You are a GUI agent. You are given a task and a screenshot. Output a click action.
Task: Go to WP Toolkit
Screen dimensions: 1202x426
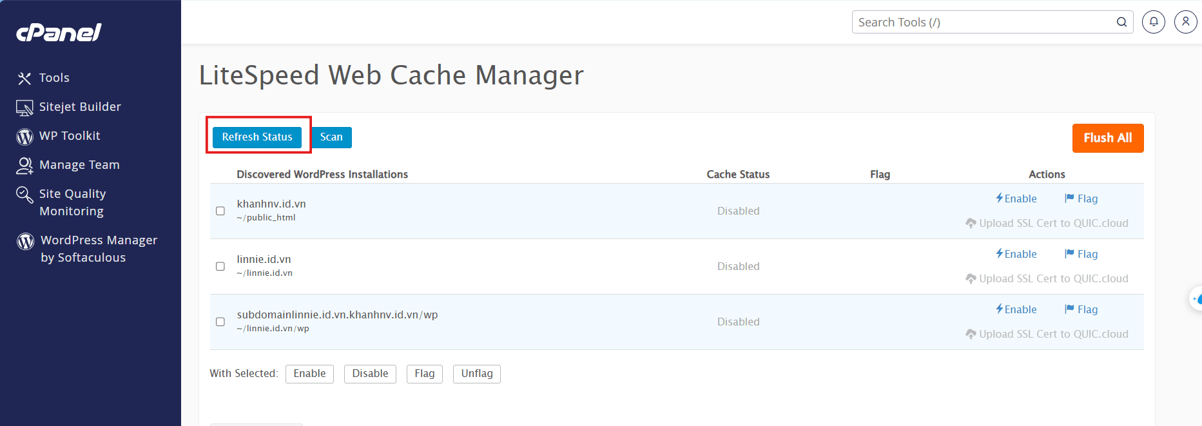click(70, 136)
